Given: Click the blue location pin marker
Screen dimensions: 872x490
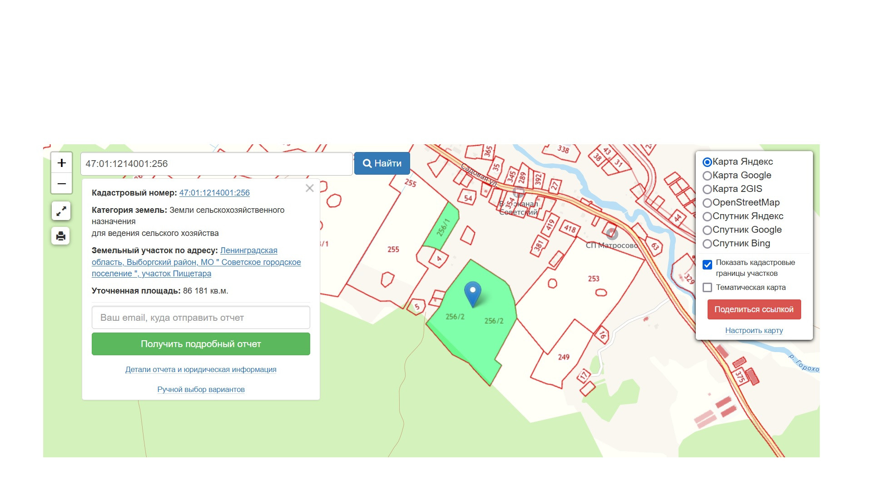Looking at the screenshot, I should (x=472, y=294).
